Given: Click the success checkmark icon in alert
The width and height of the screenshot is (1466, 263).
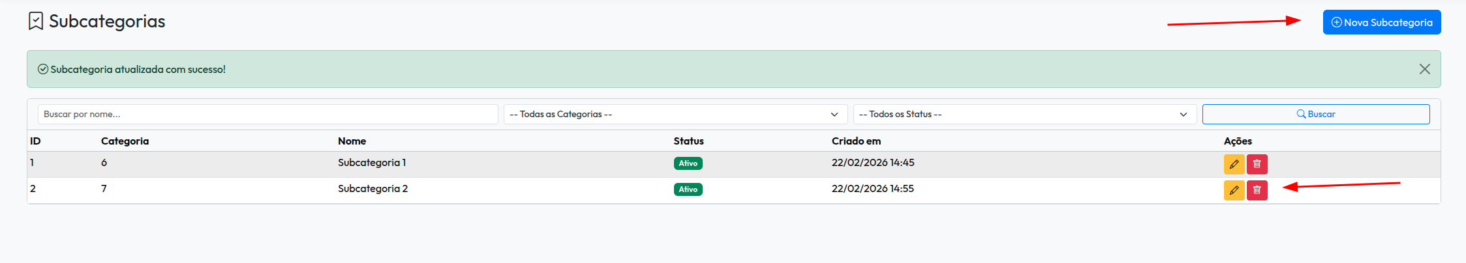Looking at the screenshot, I should pos(43,69).
